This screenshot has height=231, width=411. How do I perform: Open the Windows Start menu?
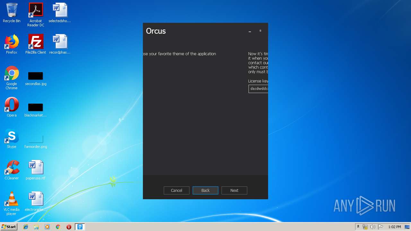[9, 227]
